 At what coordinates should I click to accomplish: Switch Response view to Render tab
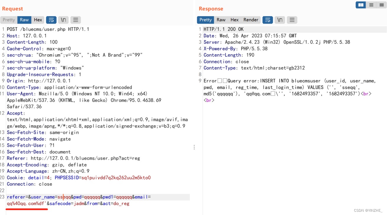pyautogui.click(x=251, y=20)
